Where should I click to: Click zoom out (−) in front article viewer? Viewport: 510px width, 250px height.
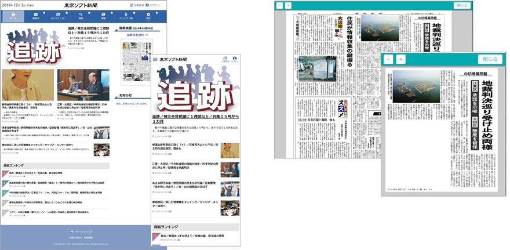pos(389,60)
